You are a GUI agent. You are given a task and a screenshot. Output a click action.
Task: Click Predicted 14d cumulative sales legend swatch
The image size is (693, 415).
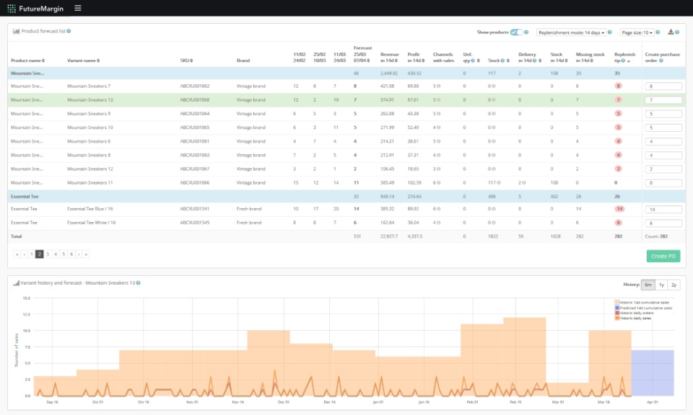[x=617, y=308]
